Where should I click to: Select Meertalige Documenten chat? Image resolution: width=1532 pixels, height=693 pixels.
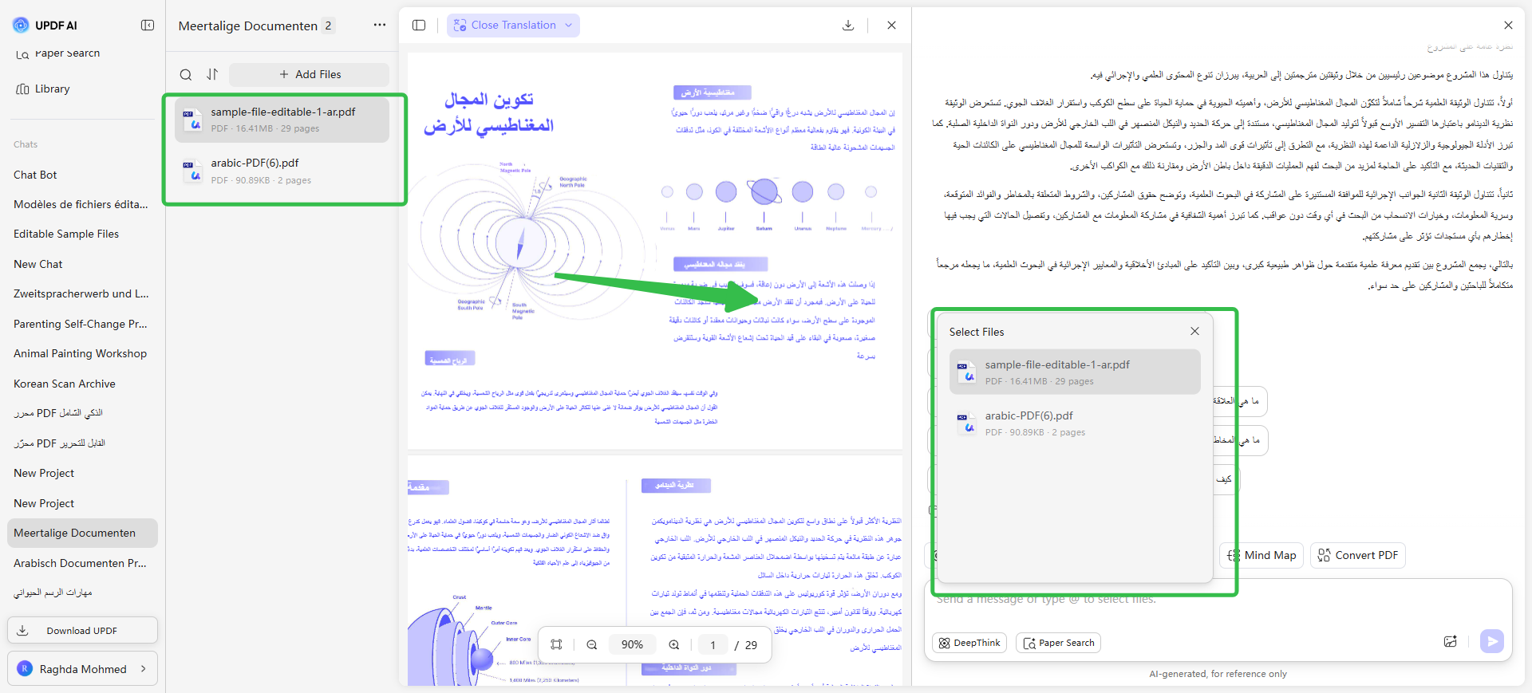pyautogui.click(x=82, y=533)
